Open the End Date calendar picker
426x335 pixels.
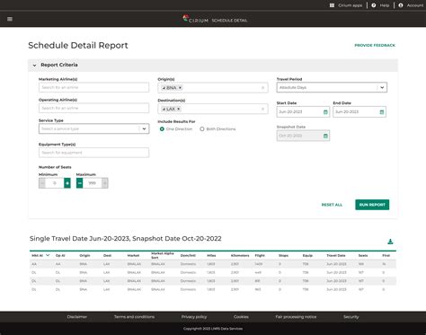(382, 112)
